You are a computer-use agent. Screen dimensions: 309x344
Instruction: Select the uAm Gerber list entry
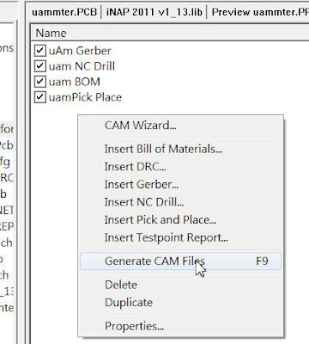tap(80, 51)
